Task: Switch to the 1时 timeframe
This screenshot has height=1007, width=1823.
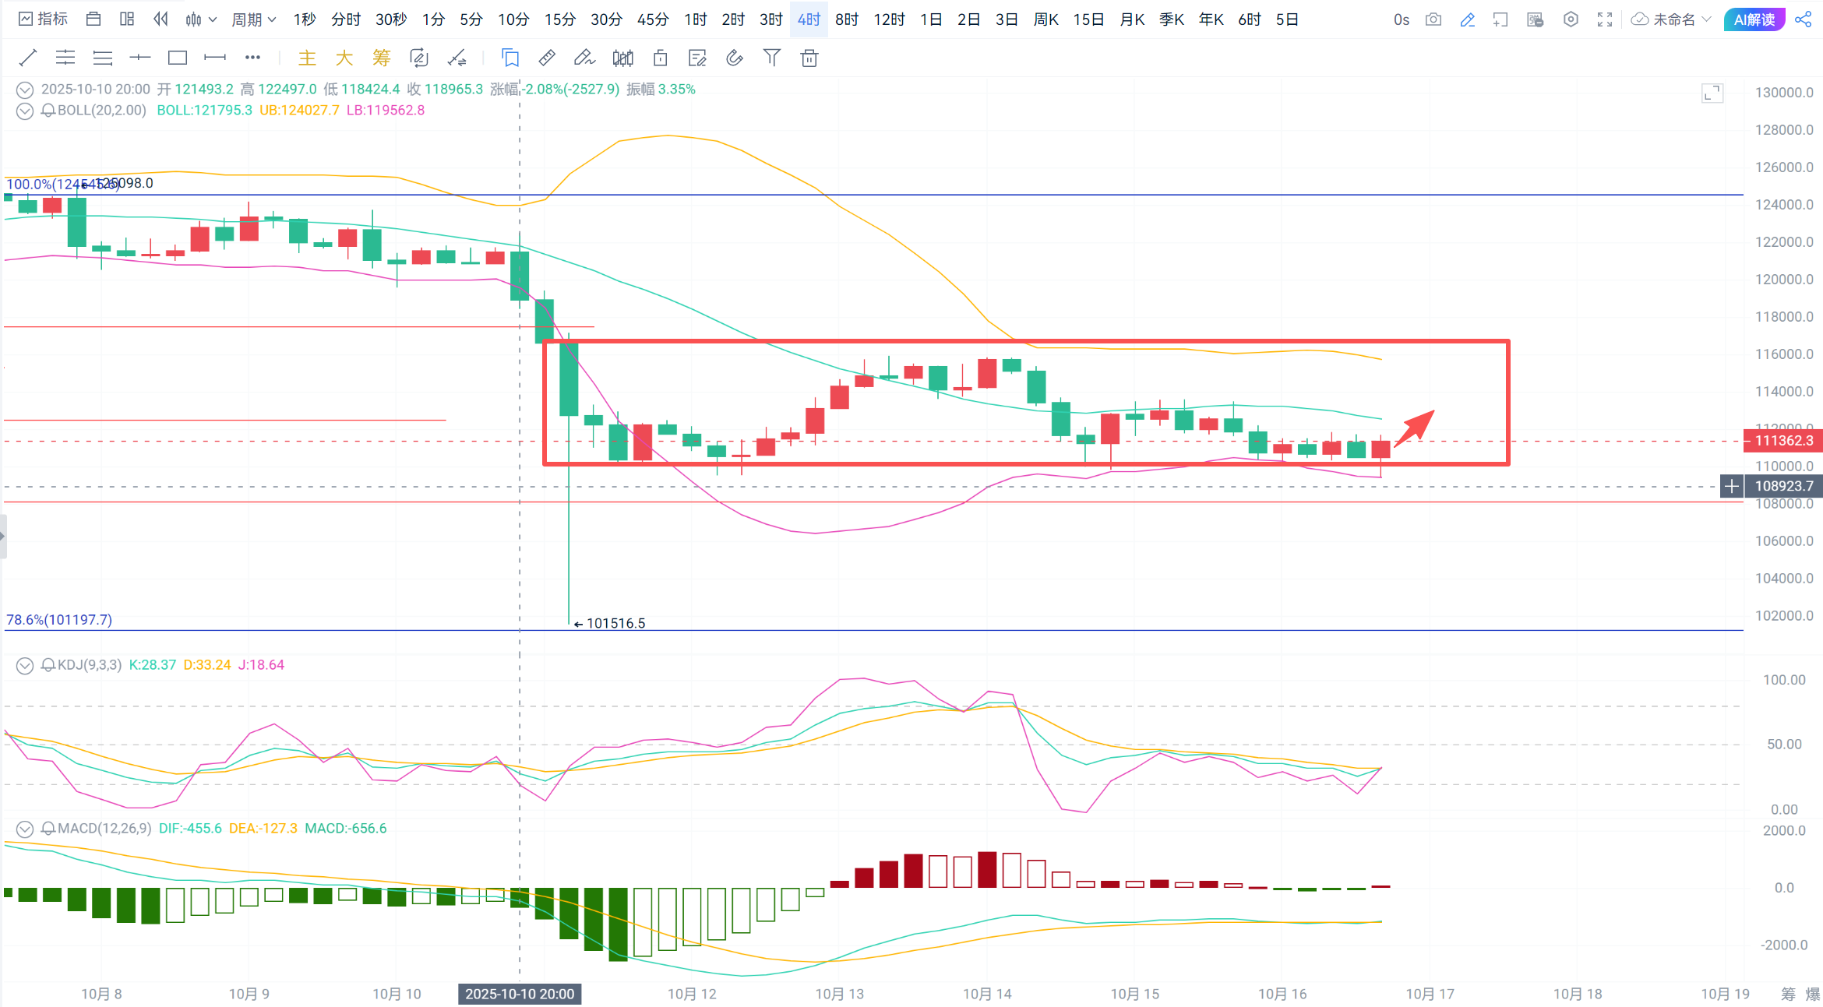Action: [x=695, y=19]
